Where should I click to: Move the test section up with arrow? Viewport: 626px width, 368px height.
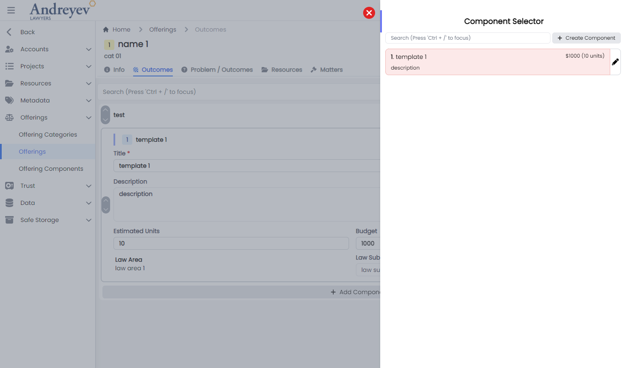pyautogui.click(x=105, y=110)
